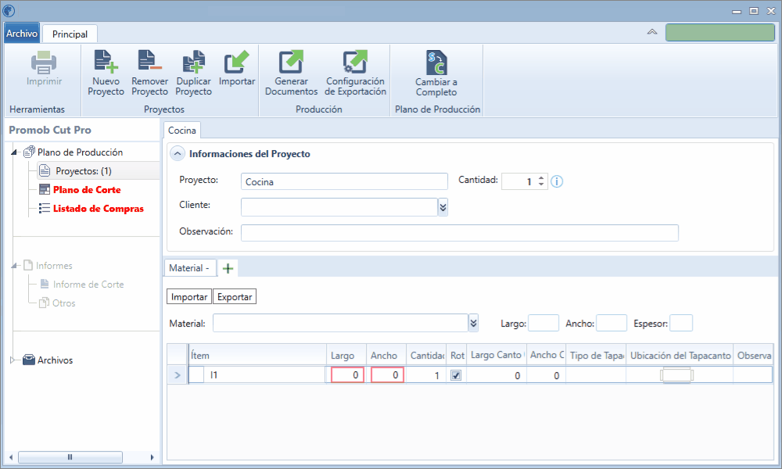Click the Ancho cell of row I1
Image resolution: width=782 pixels, height=469 pixels.
[x=387, y=374]
